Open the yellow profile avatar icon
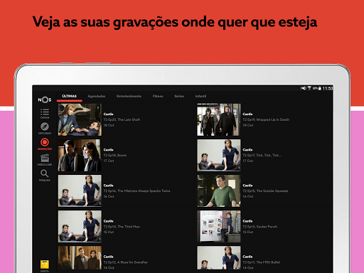Screen dimensions: 364x273 45,264
